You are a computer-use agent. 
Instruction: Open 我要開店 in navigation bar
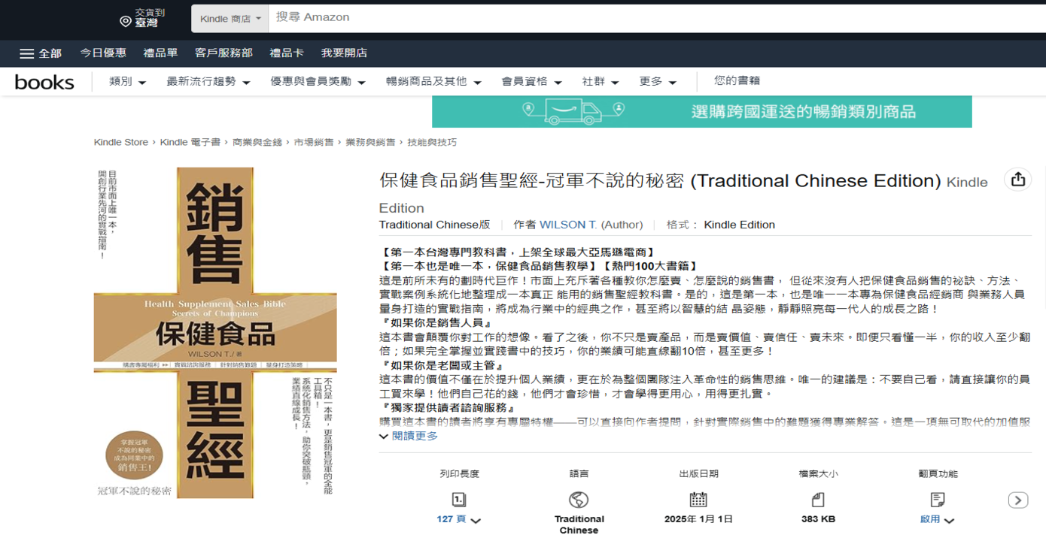(344, 53)
